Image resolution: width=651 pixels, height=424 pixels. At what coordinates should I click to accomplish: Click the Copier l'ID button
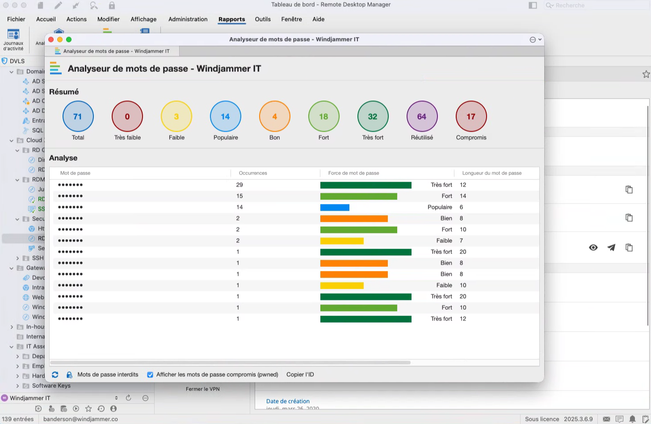(x=300, y=375)
